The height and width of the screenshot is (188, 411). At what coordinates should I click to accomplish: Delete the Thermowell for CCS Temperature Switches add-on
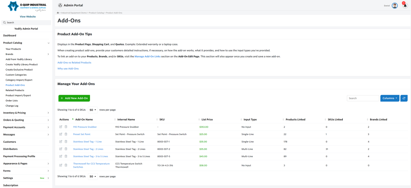pos(66,165)
